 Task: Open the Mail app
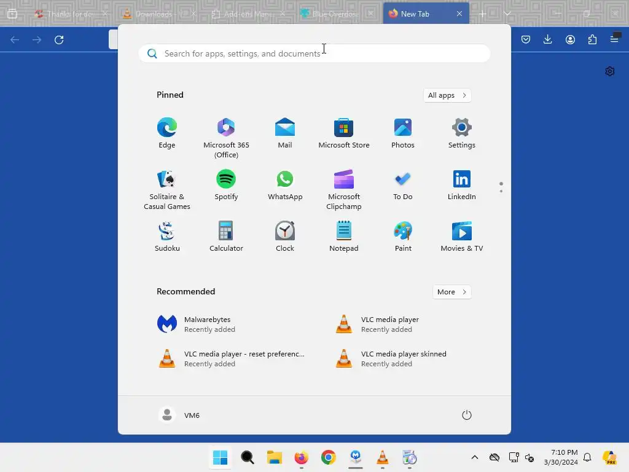point(285,133)
